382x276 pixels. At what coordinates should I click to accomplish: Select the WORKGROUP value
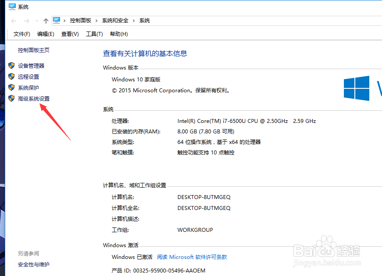click(195, 230)
